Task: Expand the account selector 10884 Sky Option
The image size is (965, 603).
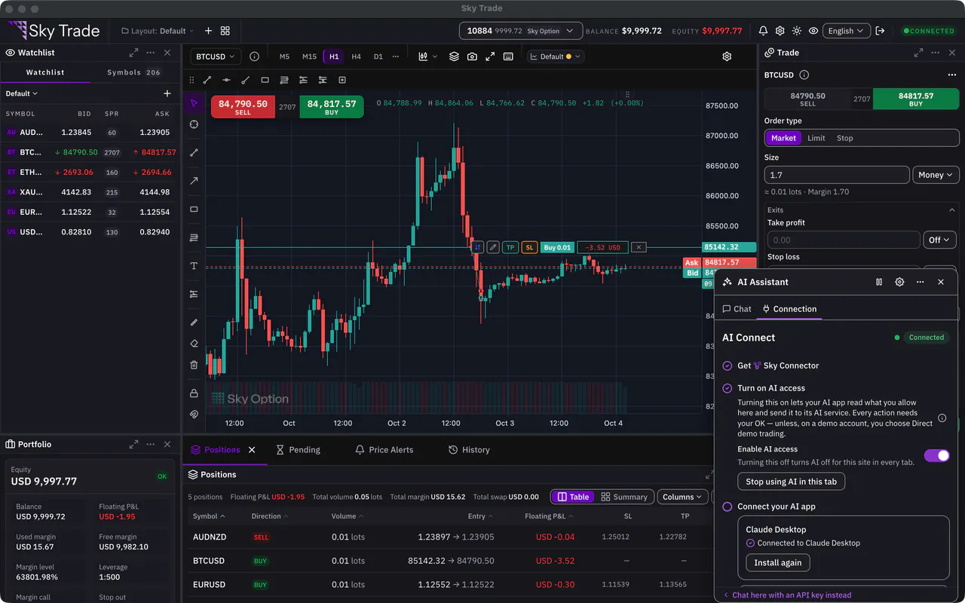Action: pos(521,31)
